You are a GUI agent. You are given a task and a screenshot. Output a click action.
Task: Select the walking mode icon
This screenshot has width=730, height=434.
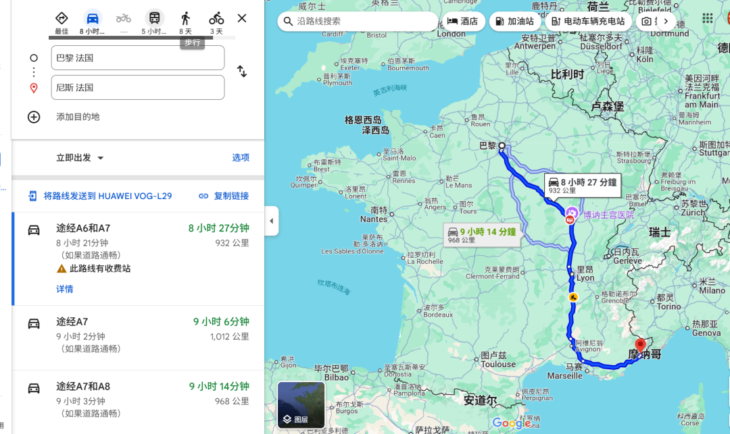tap(185, 18)
